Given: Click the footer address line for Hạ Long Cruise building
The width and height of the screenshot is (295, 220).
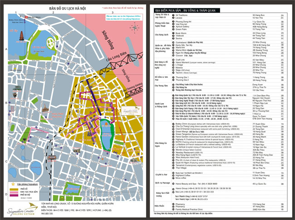Looking at the screenshot, I should click(x=77, y=205).
